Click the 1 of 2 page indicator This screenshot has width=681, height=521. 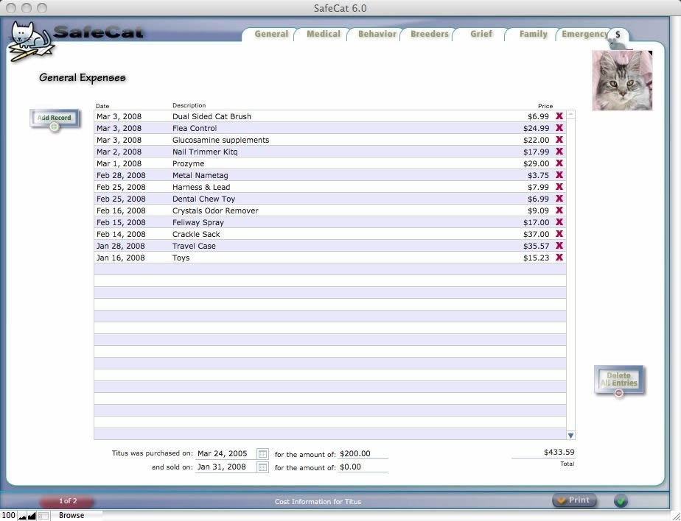click(x=67, y=501)
